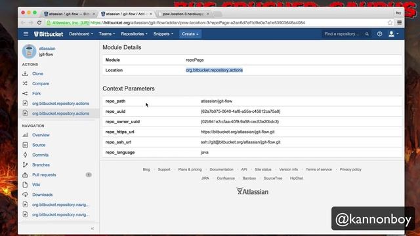This screenshot has height=236, width=420.
Task: Go to Branches in navigation
Action: tap(41, 165)
